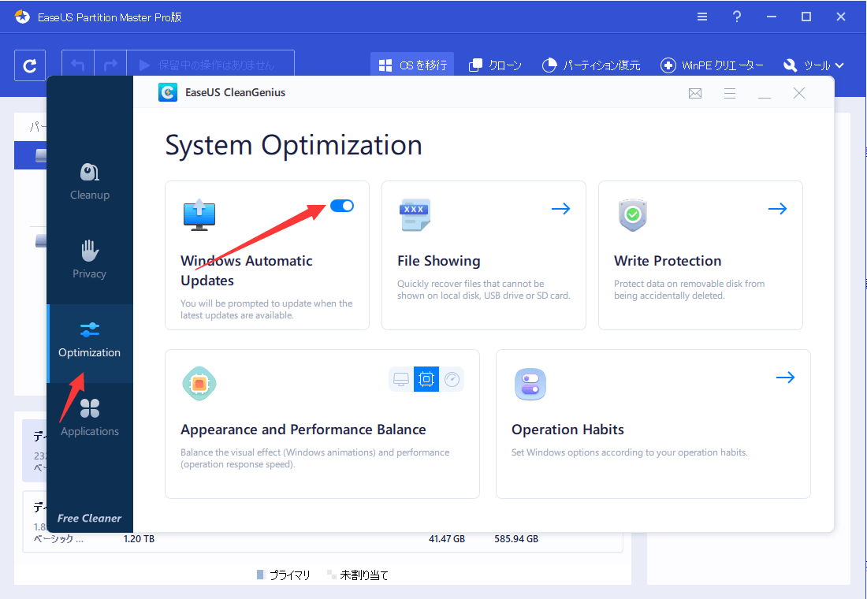Click the envelope feedback icon in CleanGenius header
The image size is (867, 599).
(694, 93)
